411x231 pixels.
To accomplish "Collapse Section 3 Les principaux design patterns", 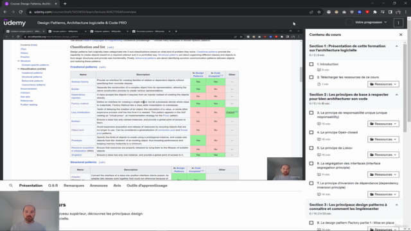I will pyautogui.click(x=397, y=205).
